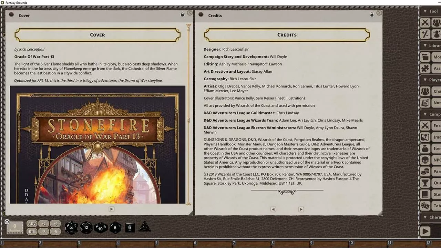
Task: Click hotkey bar slot 5
Action: [174, 244]
